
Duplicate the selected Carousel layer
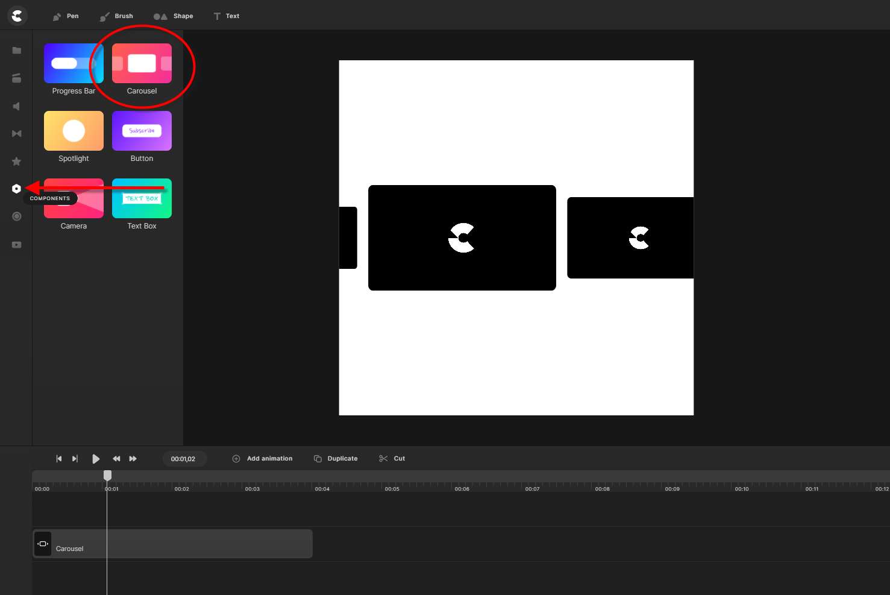pos(336,459)
